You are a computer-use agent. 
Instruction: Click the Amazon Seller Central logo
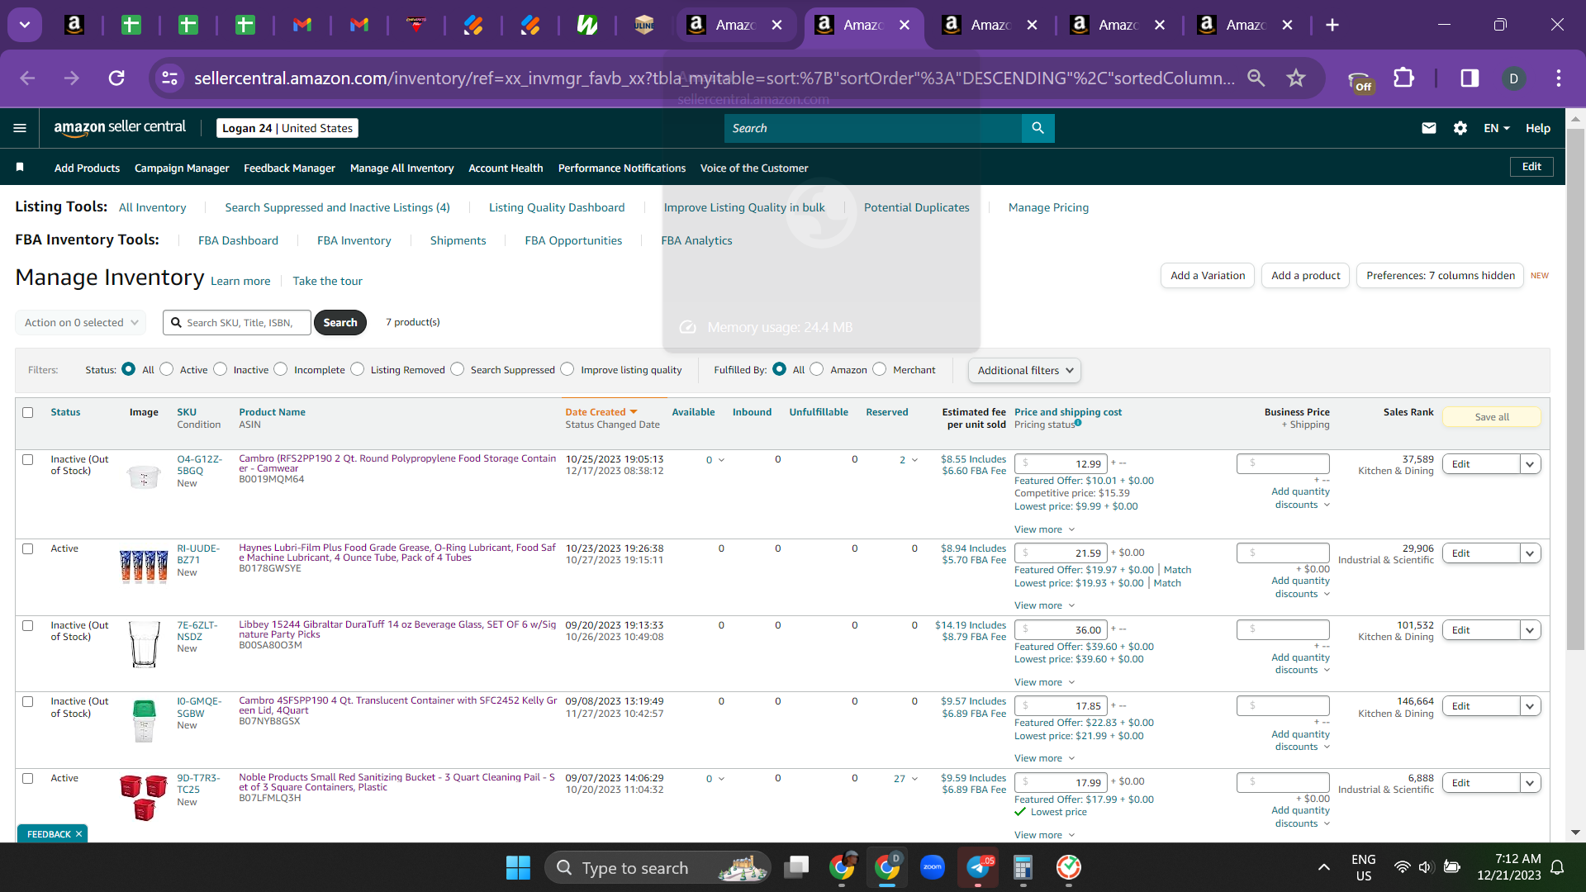120,127
